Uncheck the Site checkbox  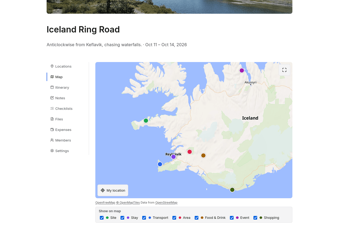[102, 218]
